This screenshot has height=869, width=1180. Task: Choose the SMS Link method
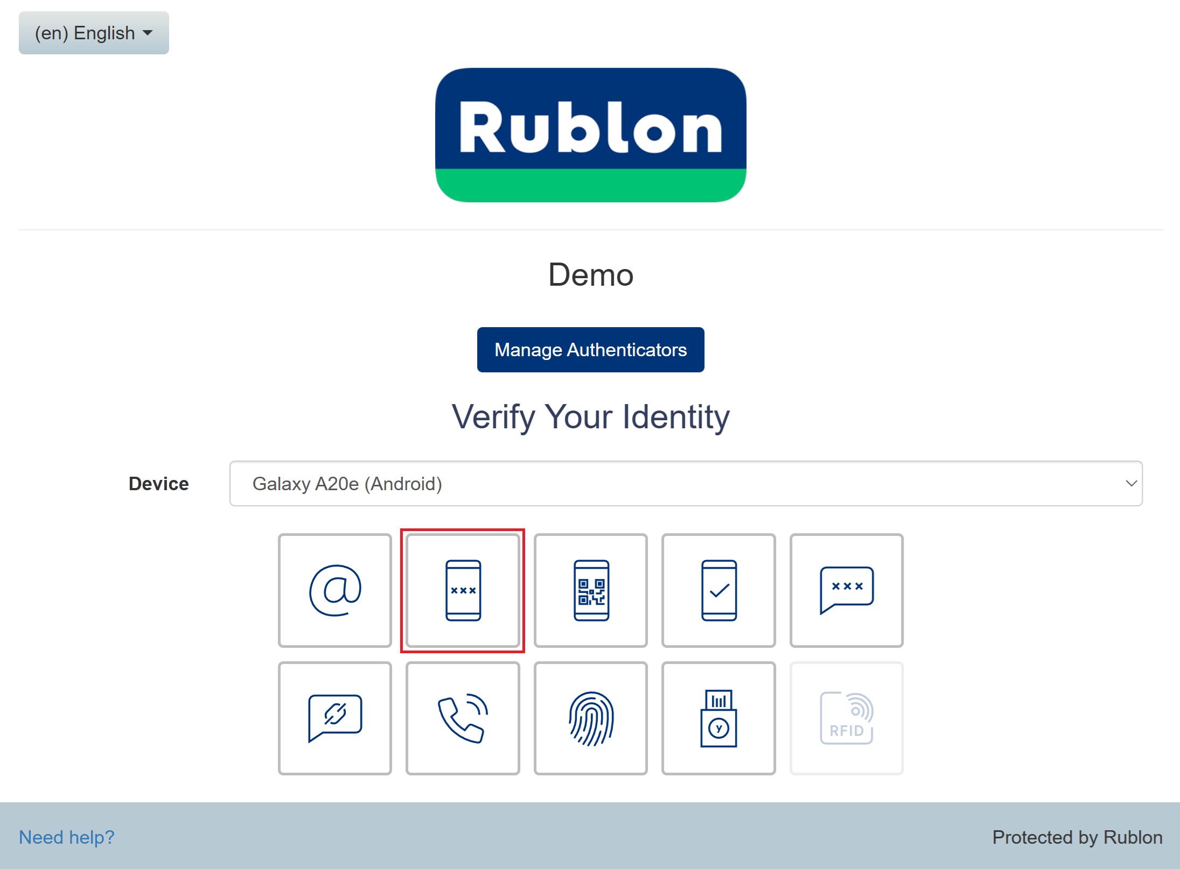(x=334, y=718)
